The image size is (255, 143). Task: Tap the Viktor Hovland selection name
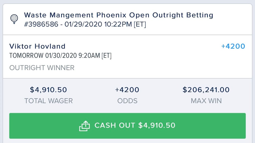pyautogui.click(x=37, y=46)
